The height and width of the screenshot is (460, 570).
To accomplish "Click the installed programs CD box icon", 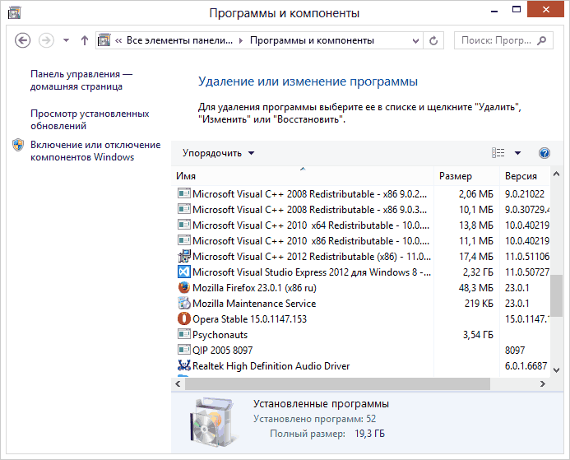I will (x=212, y=422).
